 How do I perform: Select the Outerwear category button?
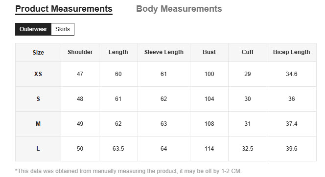[33, 29]
